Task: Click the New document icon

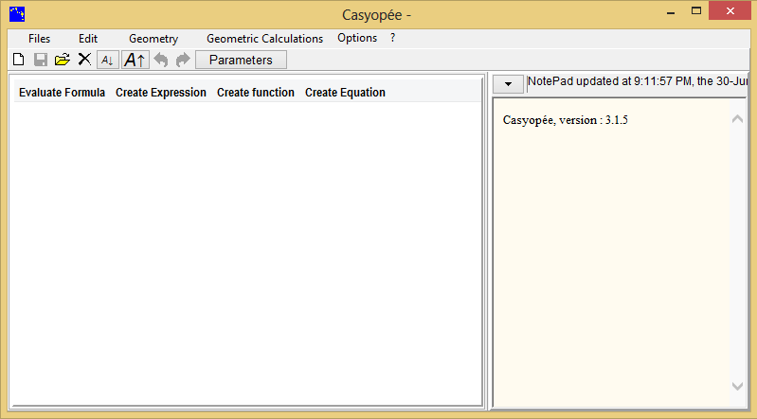Action: tap(18, 60)
